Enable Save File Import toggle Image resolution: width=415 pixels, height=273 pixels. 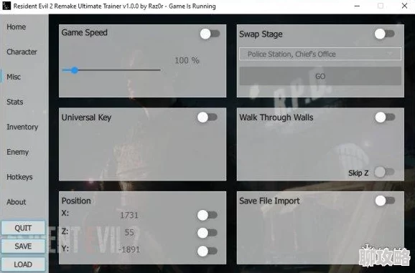pos(385,201)
